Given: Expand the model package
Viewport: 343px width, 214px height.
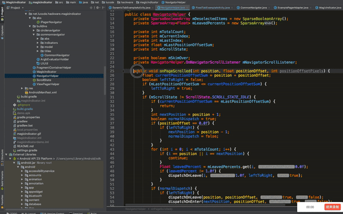Looking at the screenshot, I should pyautogui.click(x=38, y=47).
